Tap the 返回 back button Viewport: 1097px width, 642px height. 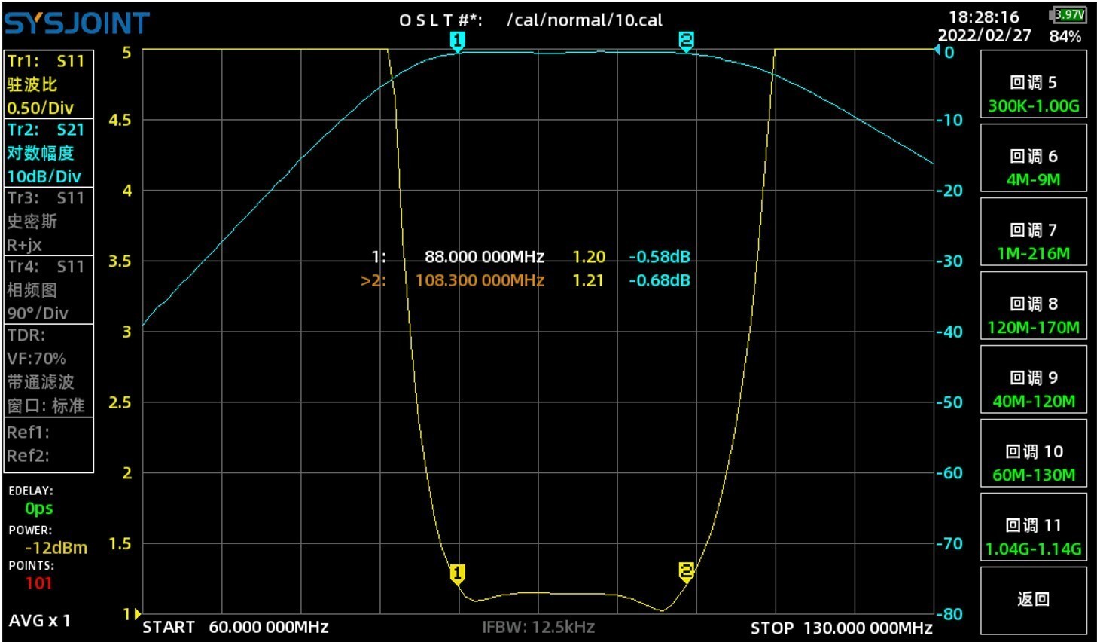pos(1034,601)
